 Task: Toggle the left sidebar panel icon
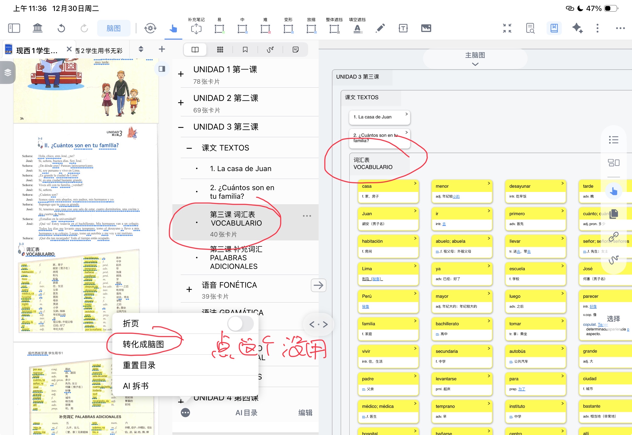click(14, 28)
